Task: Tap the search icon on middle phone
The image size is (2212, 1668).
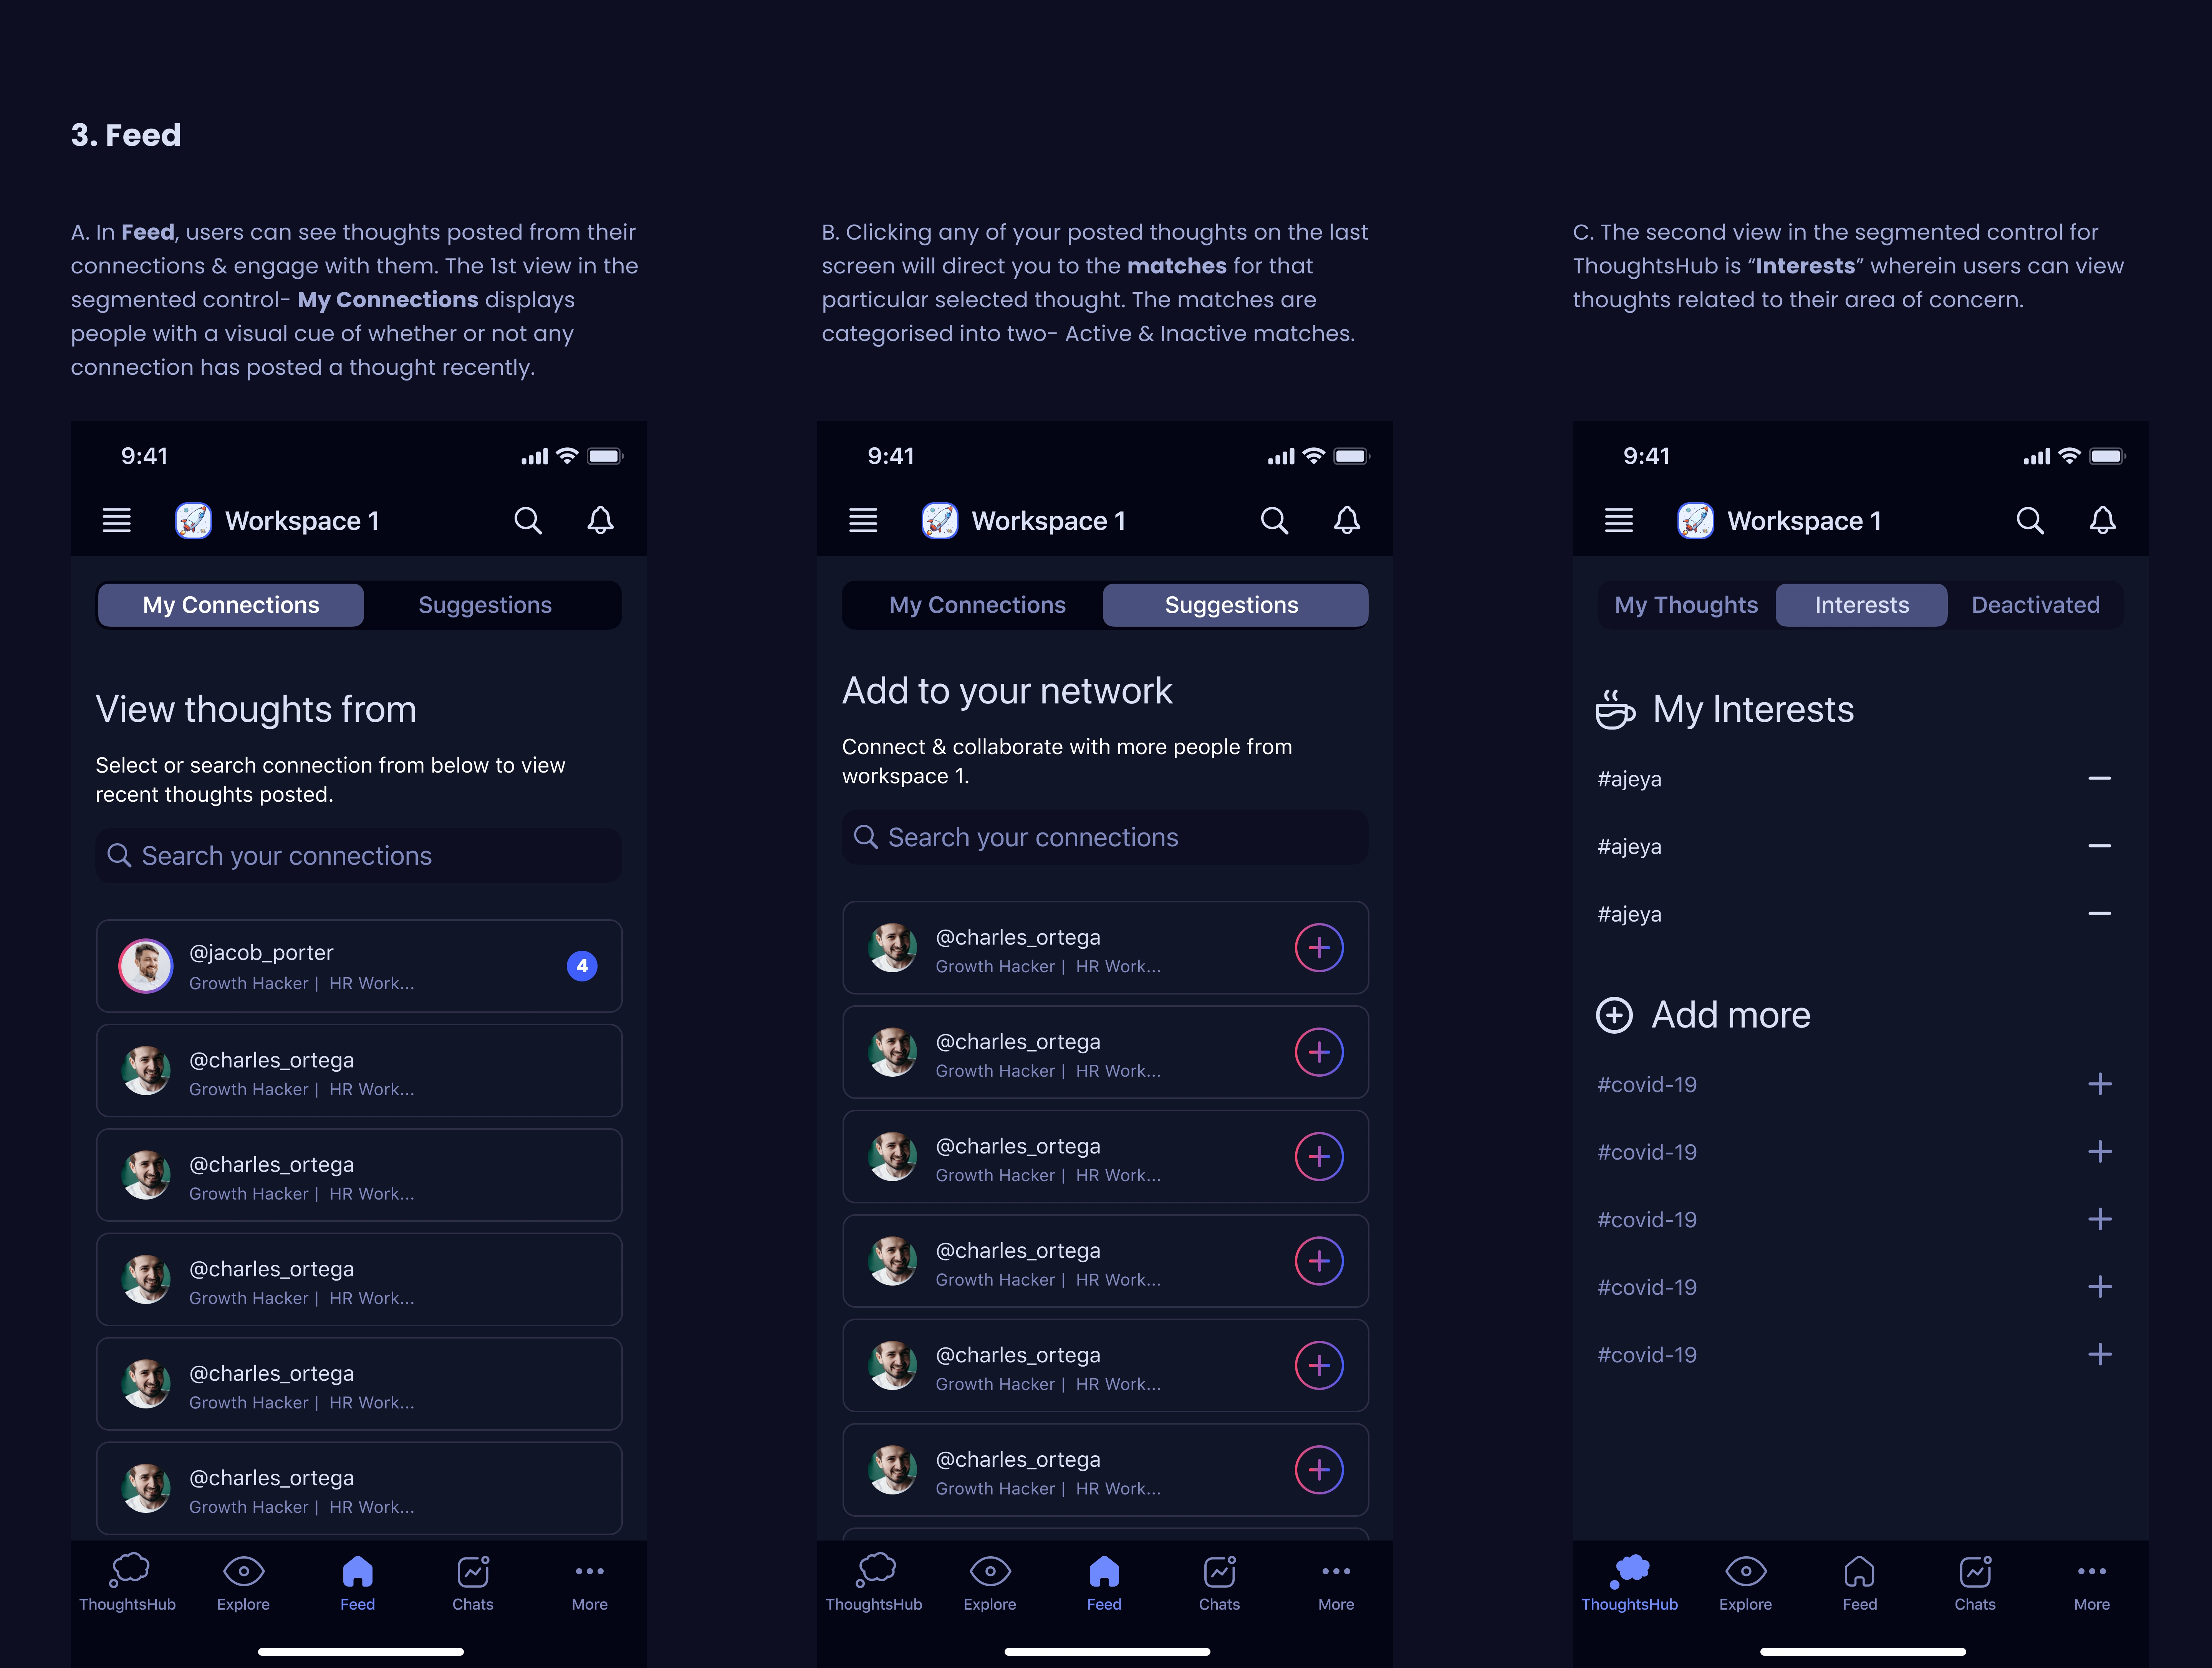Action: (1274, 520)
